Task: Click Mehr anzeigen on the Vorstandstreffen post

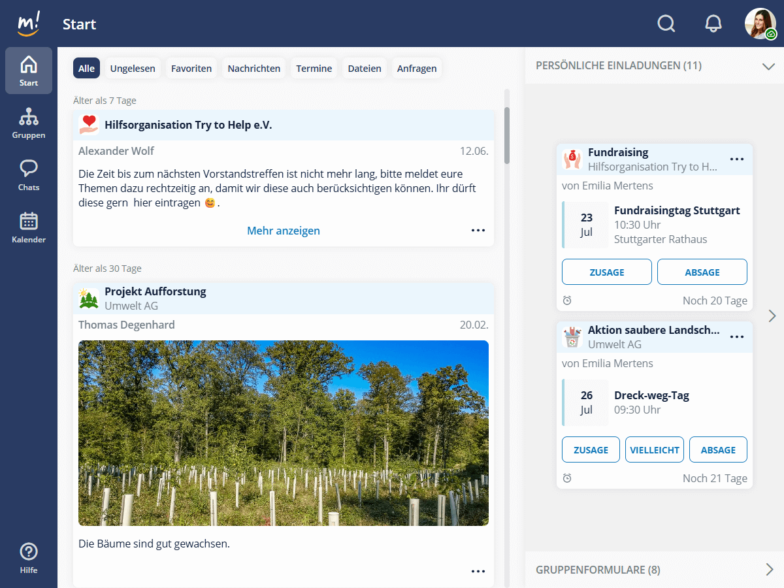Action: point(283,230)
